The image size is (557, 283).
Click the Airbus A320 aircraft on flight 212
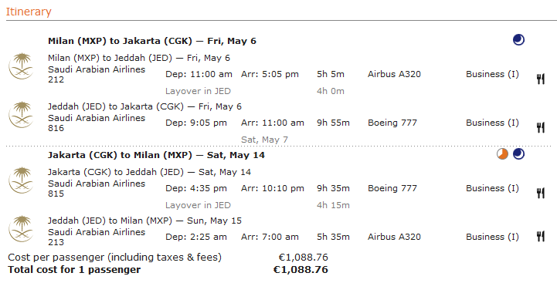(x=394, y=74)
